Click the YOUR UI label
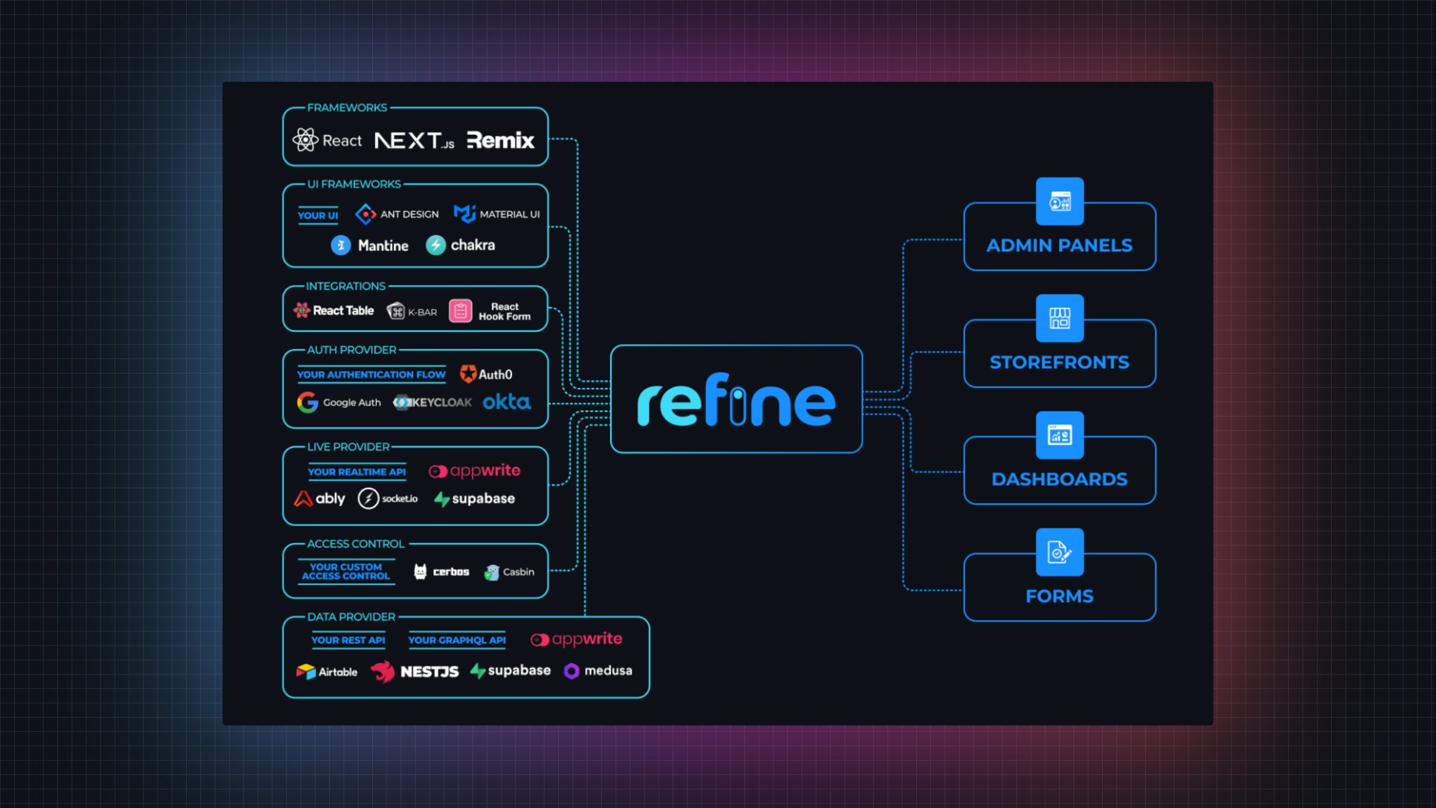The width and height of the screenshot is (1436, 808). [318, 215]
